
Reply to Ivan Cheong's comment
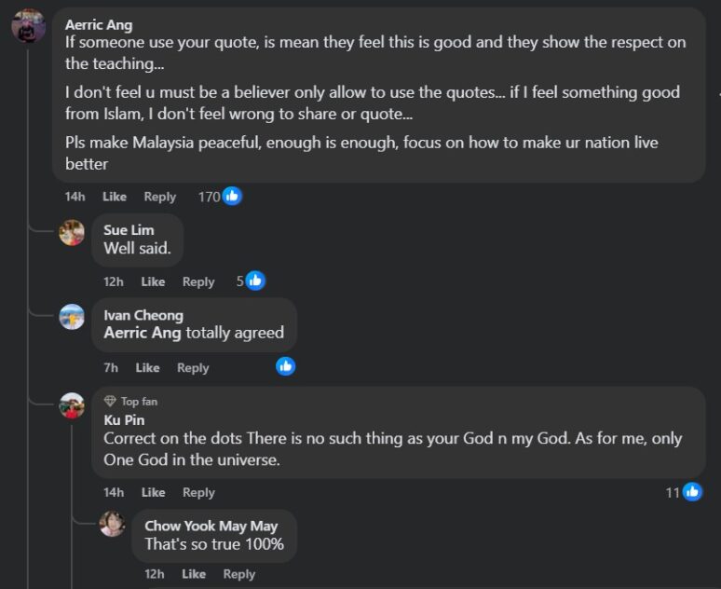[x=193, y=367]
